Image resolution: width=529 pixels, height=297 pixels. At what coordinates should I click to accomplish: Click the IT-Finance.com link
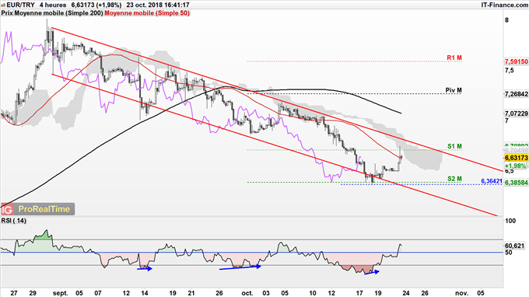(x=504, y=5)
